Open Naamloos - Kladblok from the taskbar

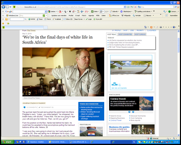point(37,142)
